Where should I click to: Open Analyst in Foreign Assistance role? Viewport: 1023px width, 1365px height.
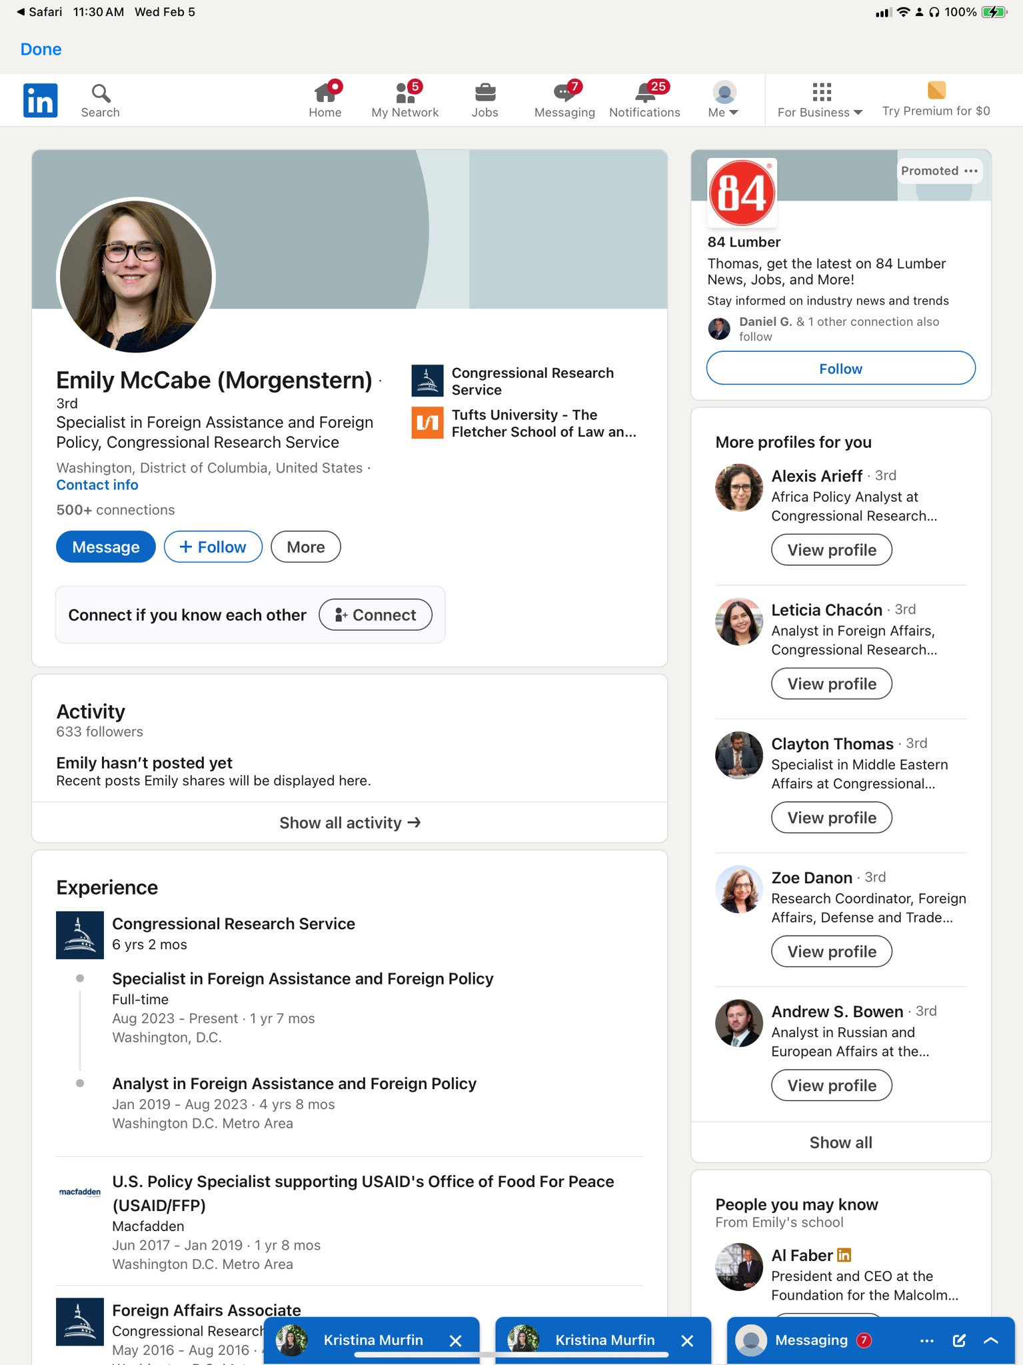294,1084
